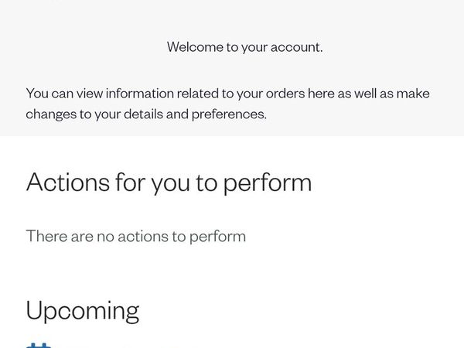Click the word Welcome in the banner

point(195,46)
